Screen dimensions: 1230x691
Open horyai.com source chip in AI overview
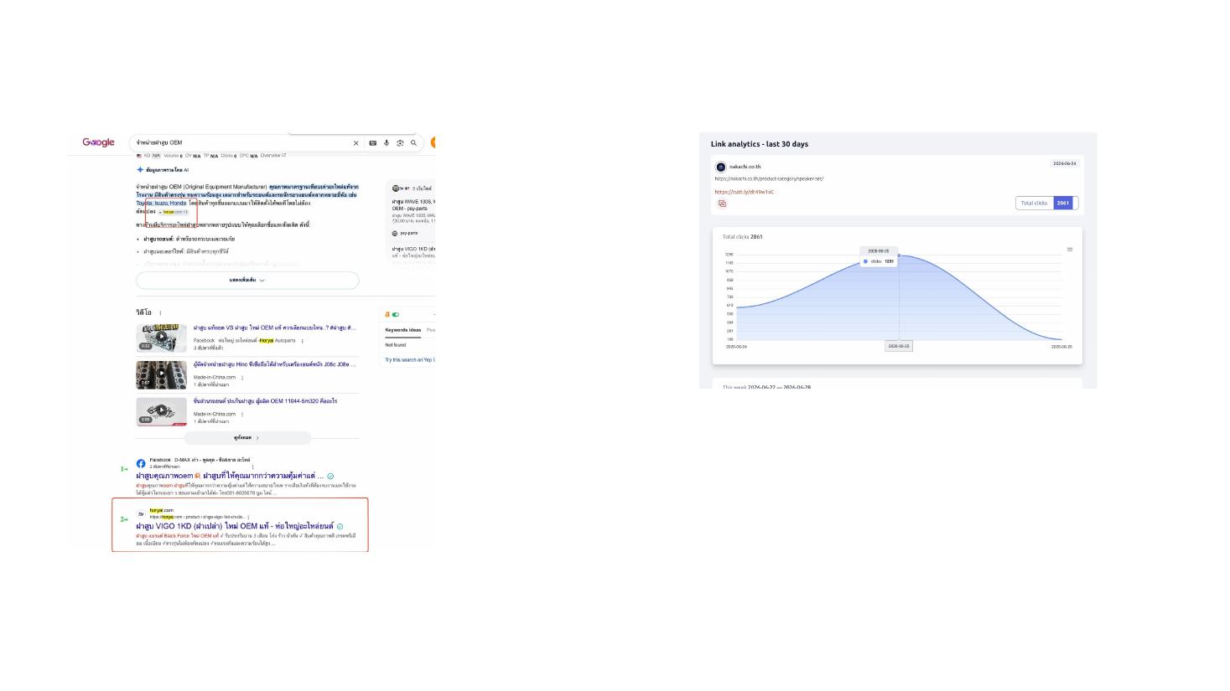[174, 212]
